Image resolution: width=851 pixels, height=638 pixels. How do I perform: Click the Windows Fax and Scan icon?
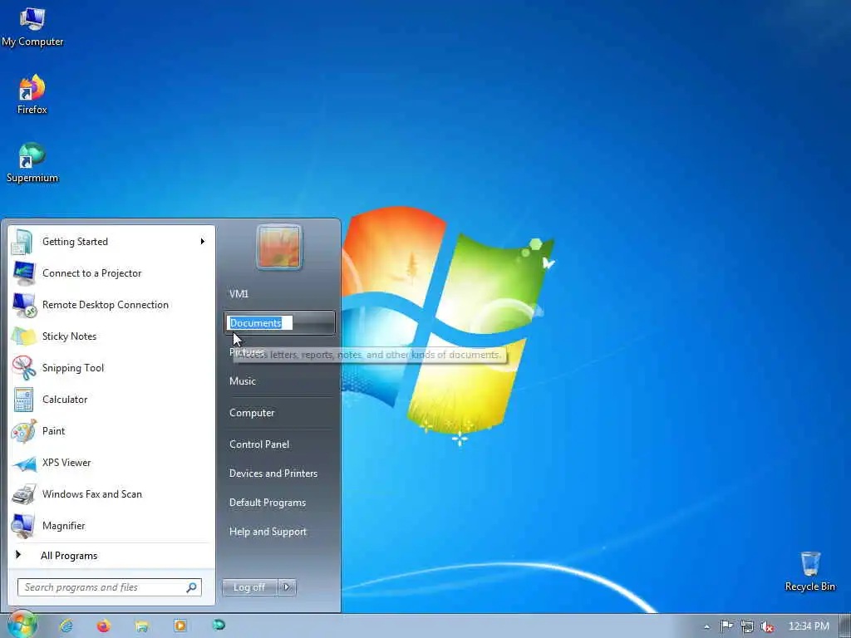(x=23, y=494)
